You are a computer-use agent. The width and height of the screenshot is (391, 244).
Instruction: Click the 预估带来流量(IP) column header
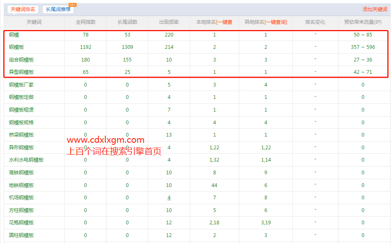363,22
